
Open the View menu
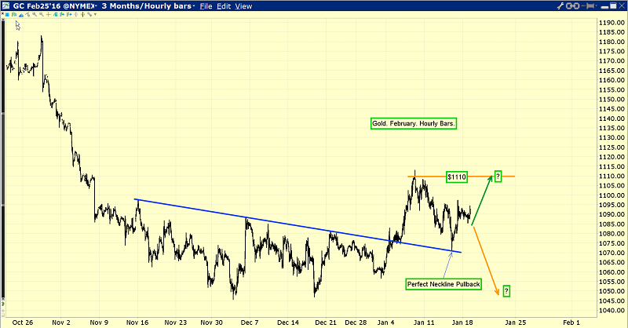point(243,6)
